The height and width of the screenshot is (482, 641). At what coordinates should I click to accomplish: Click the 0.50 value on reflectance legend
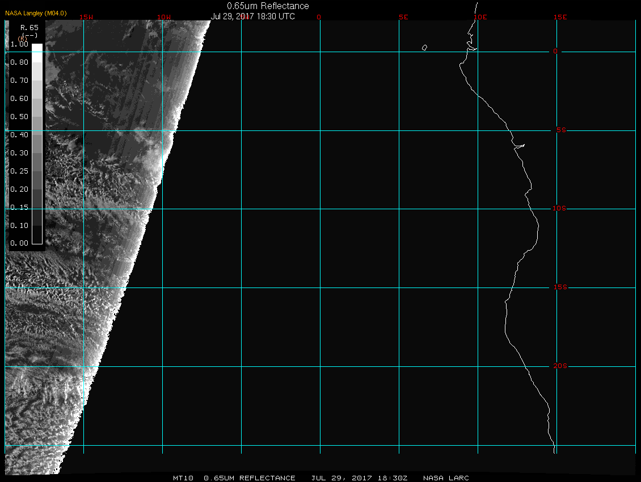(19, 117)
